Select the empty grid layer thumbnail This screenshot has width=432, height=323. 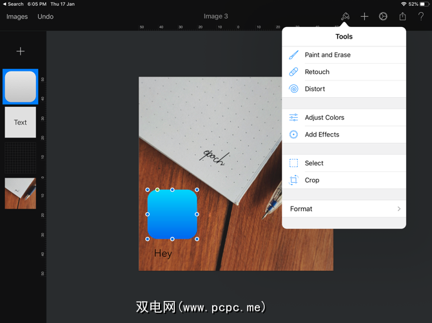click(x=21, y=158)
